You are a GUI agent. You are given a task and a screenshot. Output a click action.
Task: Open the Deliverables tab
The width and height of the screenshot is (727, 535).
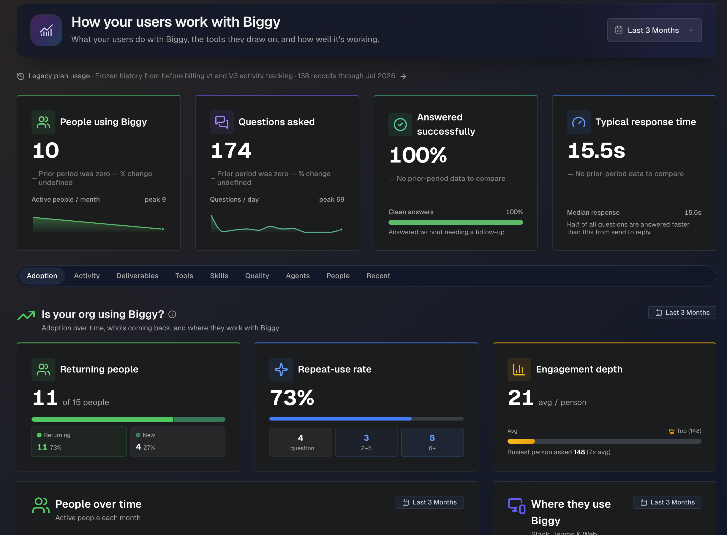tap(137, 276)
